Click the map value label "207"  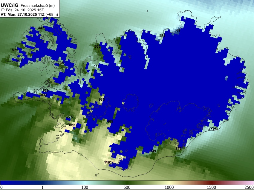pyautogui.click(x=19, y=61)
